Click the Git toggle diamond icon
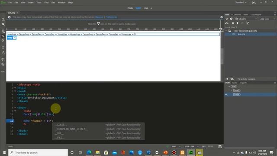 pos(231,19)
